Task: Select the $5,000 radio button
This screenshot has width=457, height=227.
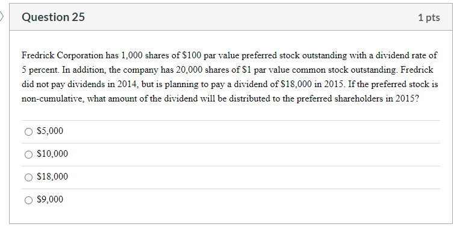Action: coord(28,132)
